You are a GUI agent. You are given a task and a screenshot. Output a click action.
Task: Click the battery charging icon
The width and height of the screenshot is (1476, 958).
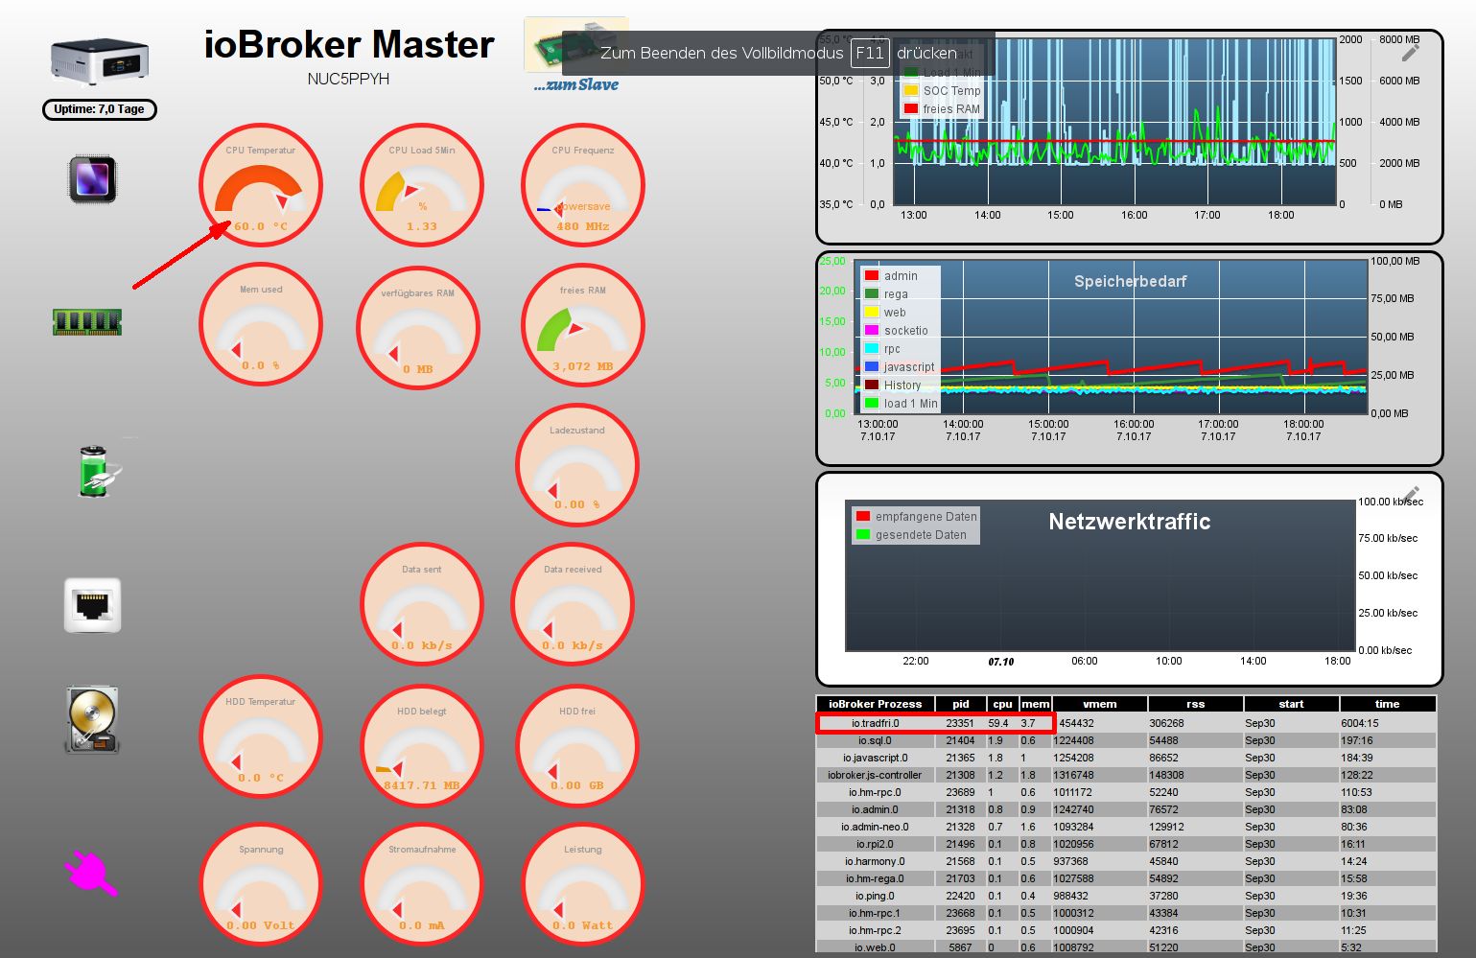[99, 471]
